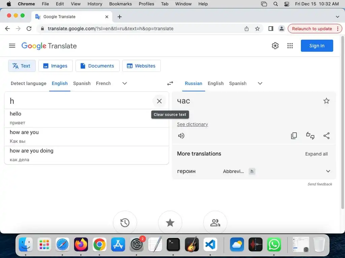Reload the page
Screen dimensions: 345x258
29,29
